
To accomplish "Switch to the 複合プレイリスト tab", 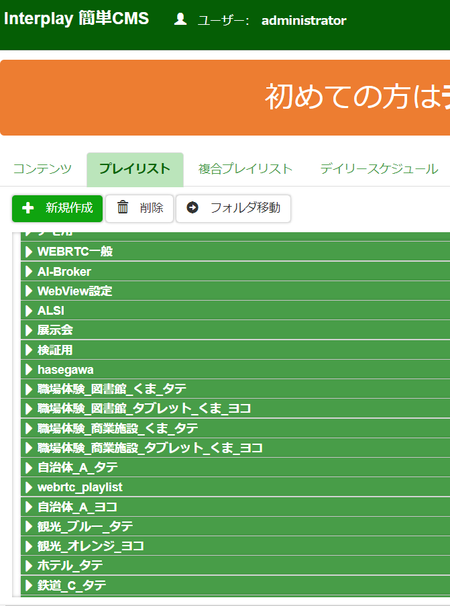I will tap(245, 169).
